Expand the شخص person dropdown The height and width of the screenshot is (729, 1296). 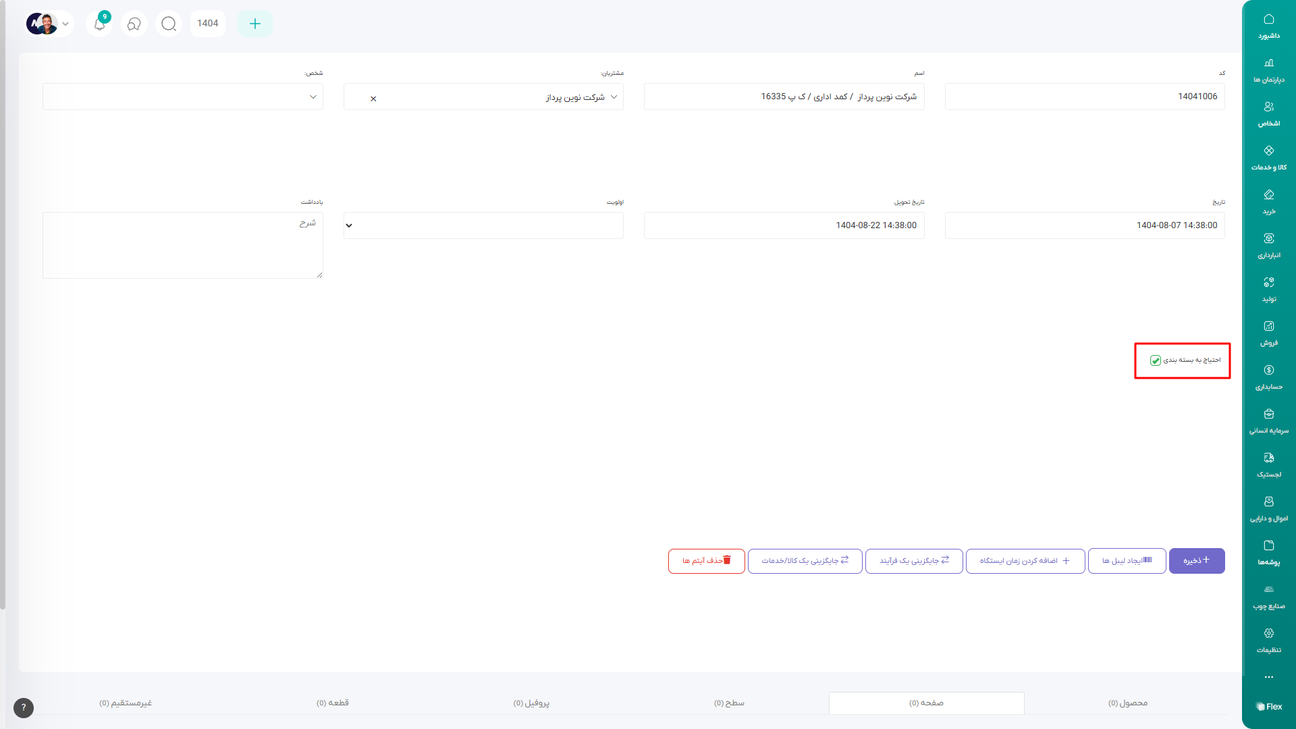tap(313, 97)
